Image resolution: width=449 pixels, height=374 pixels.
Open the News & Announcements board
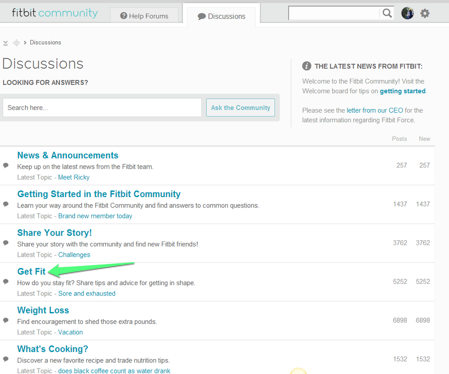click(x=68, y=155)
